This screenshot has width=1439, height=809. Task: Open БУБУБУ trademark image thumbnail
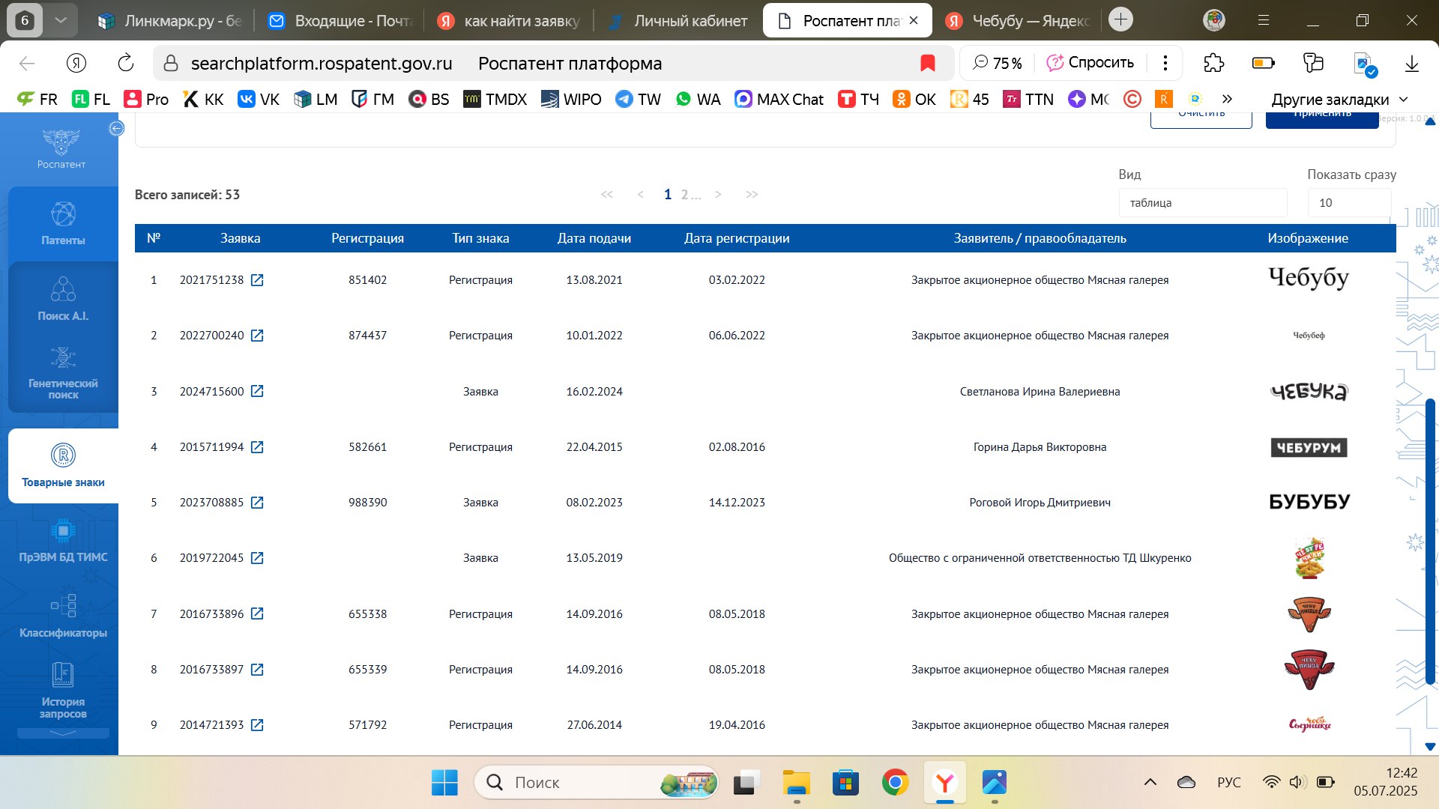(1309, 502)
